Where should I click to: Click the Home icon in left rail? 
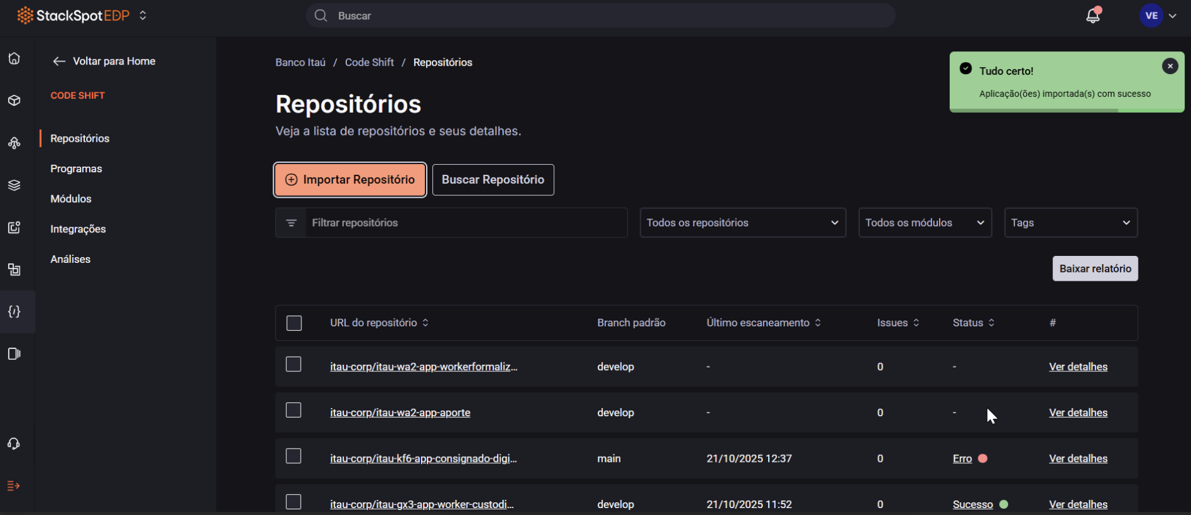[14, 59]
